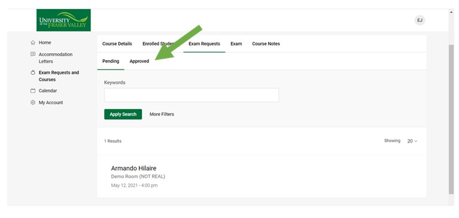Open the Calendar page link

pos(48,91)
